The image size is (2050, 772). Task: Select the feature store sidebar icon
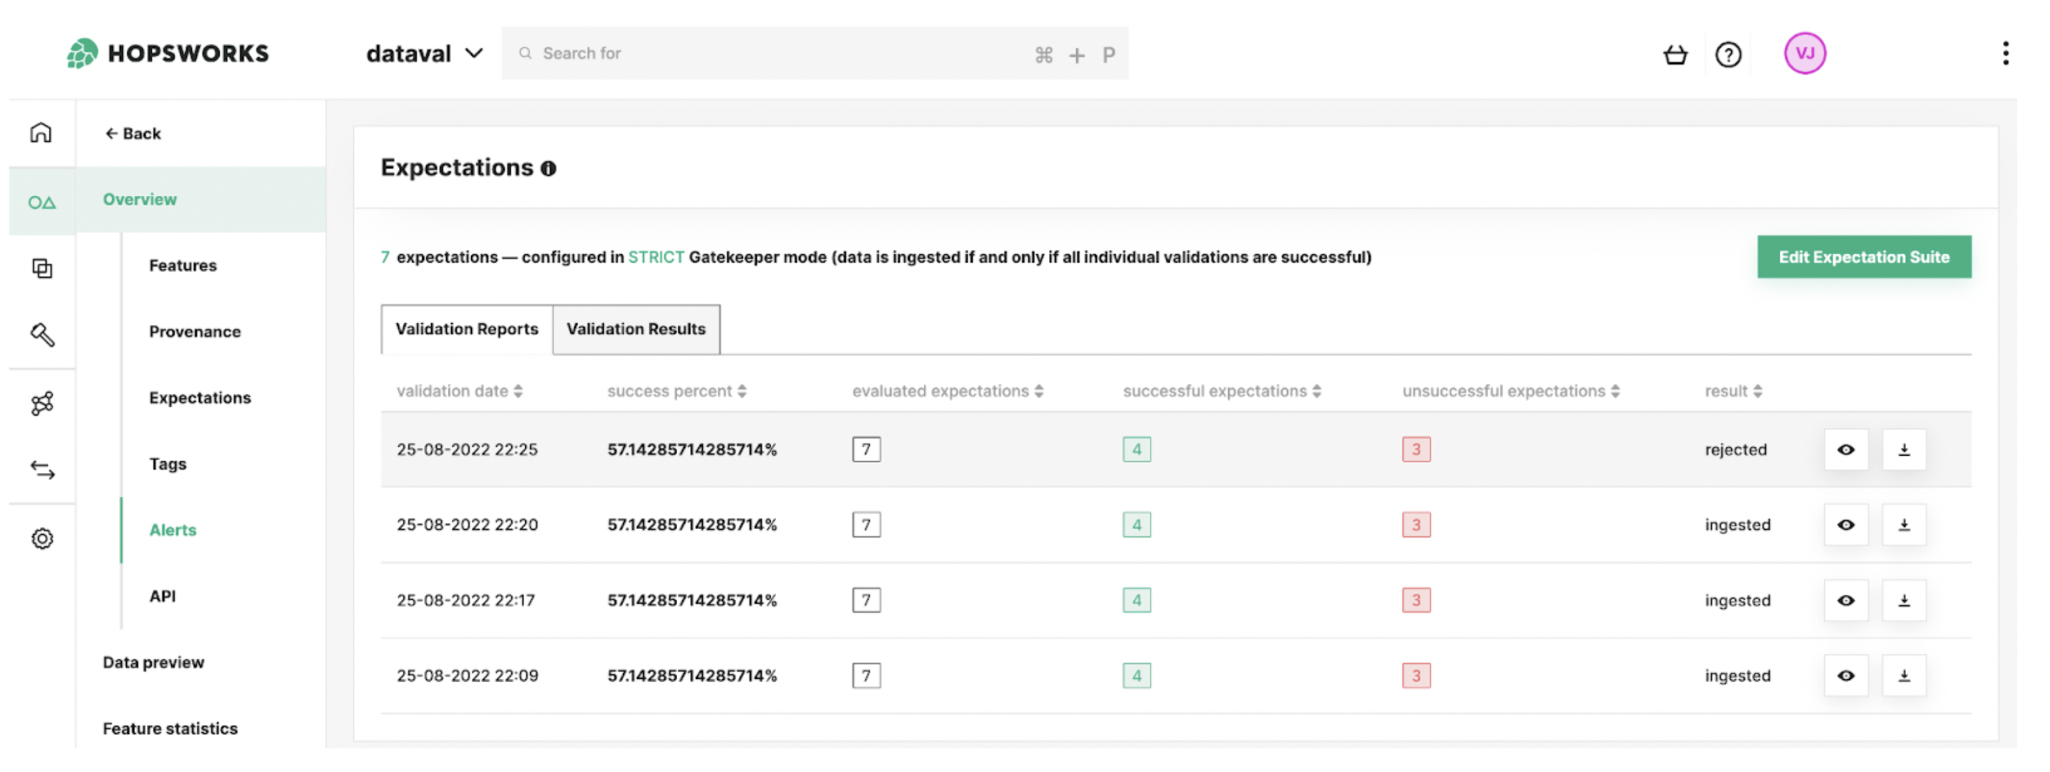click(41, 200)
